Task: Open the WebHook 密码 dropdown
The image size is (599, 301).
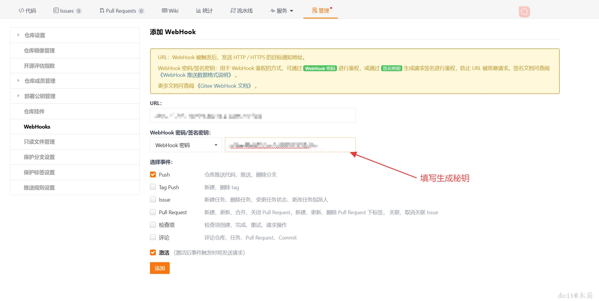Action: tap(186, 145)
